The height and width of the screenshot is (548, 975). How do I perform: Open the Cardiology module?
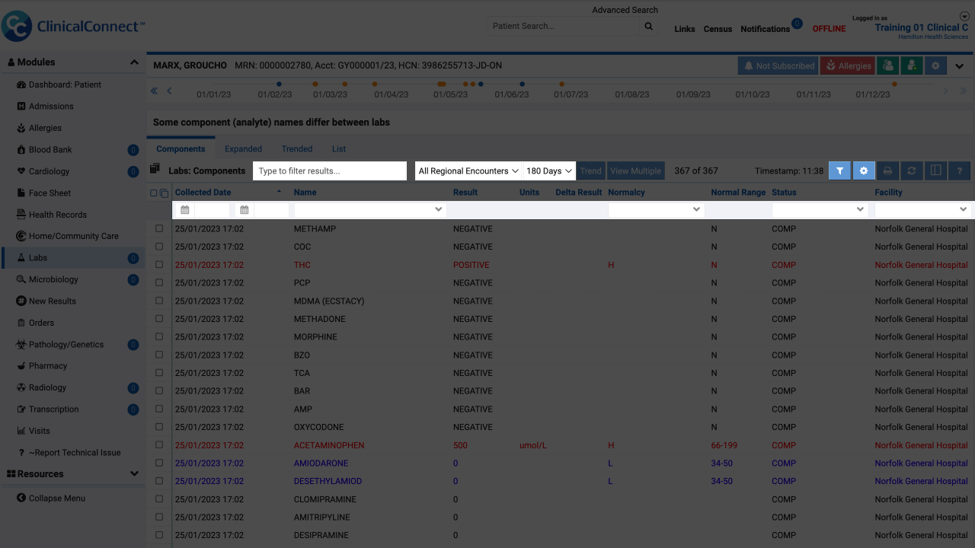point(49,171)
